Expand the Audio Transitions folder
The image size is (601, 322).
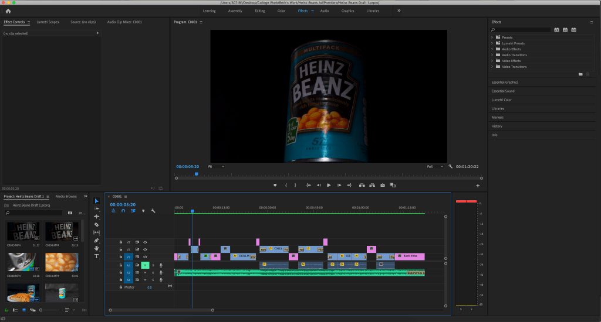tap(492, 55)
